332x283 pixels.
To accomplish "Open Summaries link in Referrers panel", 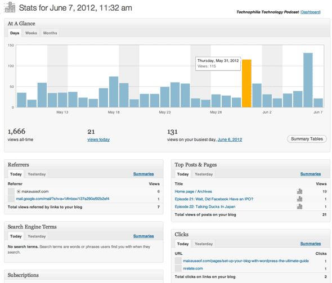I will pos(143,174).
